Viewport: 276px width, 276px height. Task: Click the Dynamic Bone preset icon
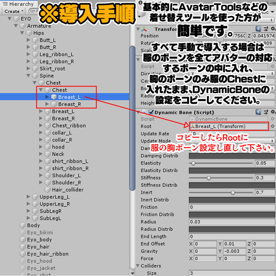pos(266,112)
